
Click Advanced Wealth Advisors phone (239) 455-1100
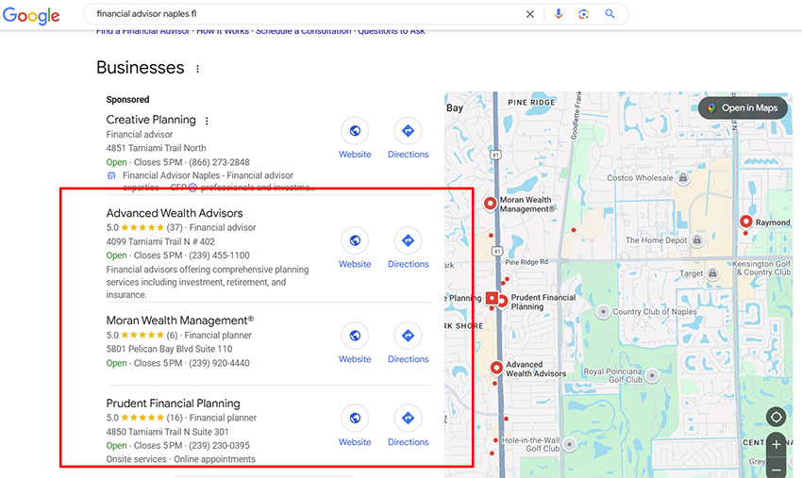[219, 255]
